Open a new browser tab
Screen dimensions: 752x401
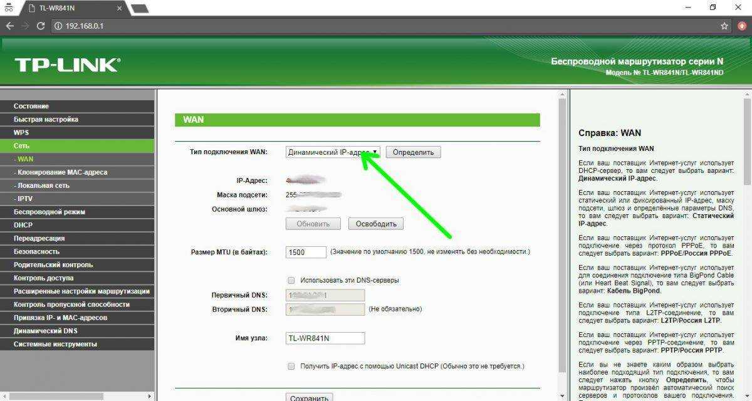click(139, 8)
